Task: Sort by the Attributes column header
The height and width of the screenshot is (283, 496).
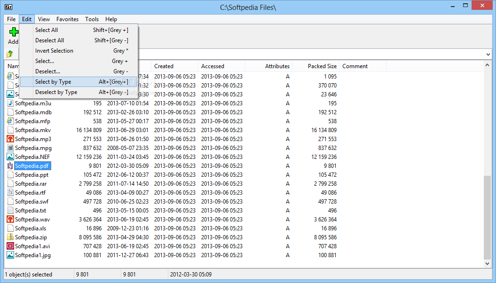Action: point(269,66)
